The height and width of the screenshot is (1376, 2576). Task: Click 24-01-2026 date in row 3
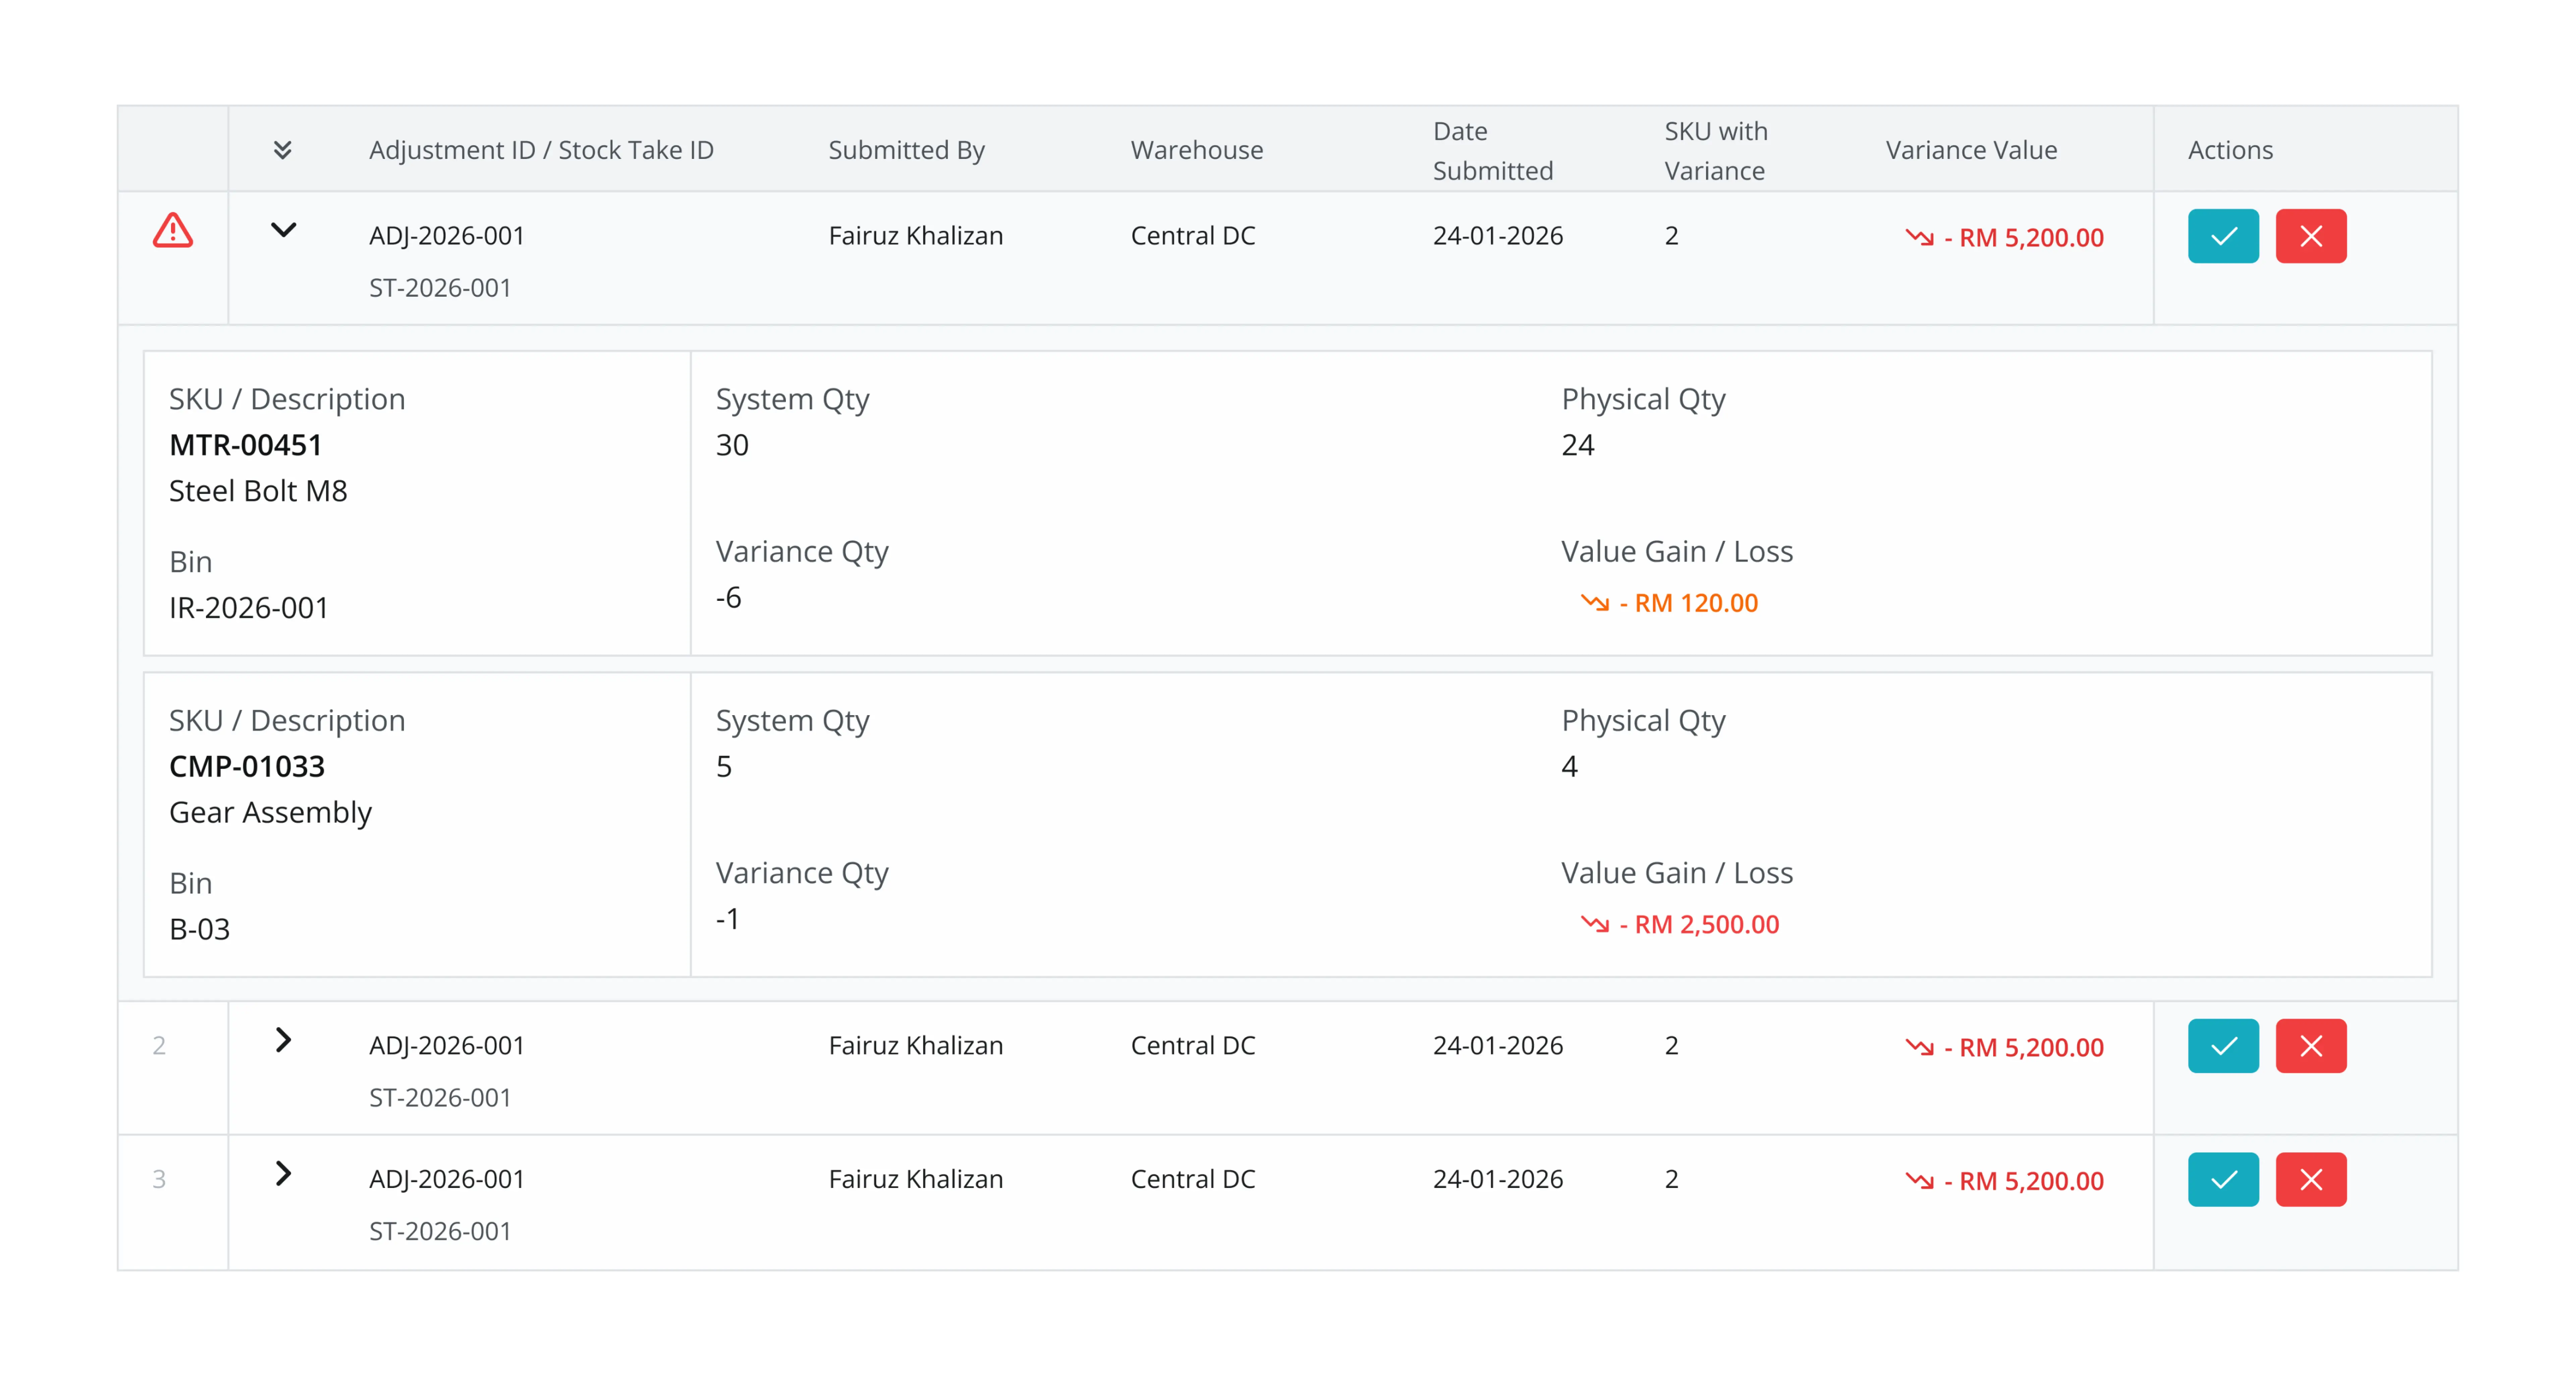(x=1498, y=1179)
